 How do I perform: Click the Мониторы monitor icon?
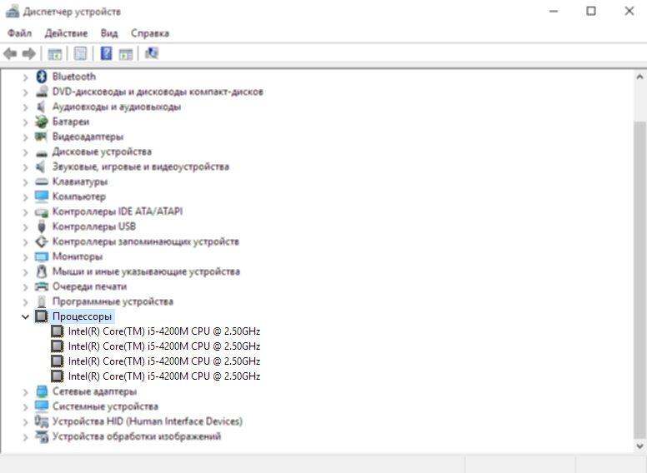41,256
